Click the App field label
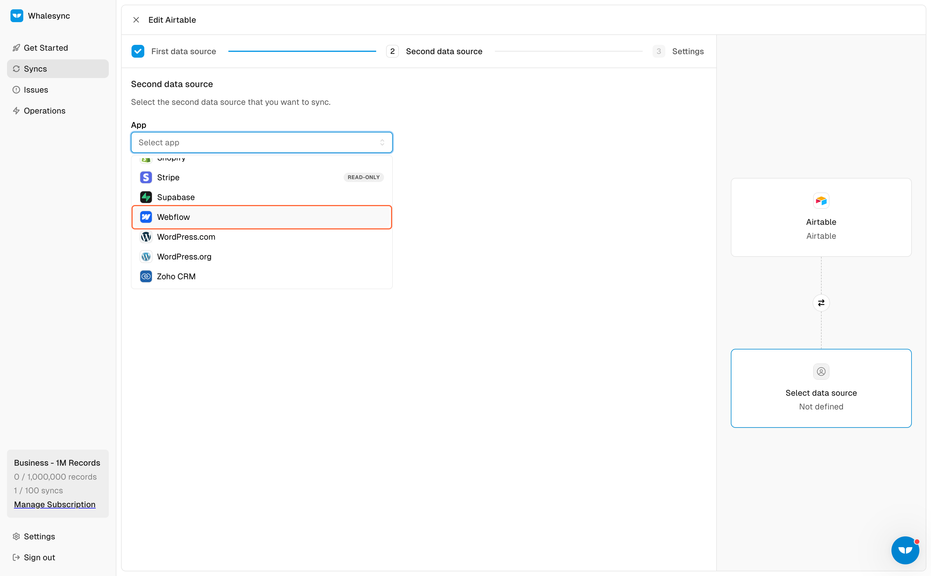 coord(138,125)
